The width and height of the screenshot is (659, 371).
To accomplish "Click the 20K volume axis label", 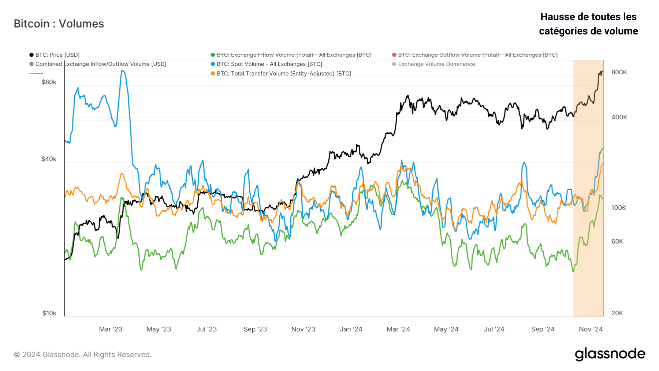I will click(617, 313).
